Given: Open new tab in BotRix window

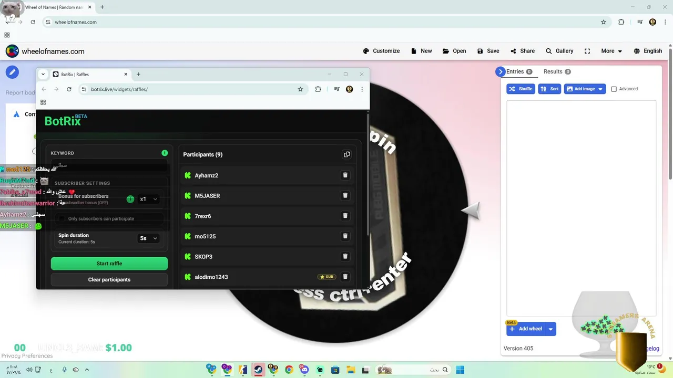Looking at the screenshot, I should coord(138,74).
